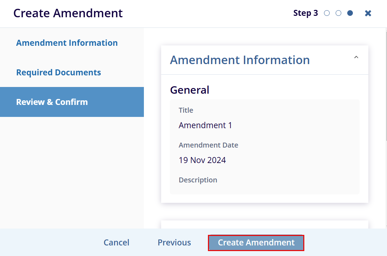This screenshot has width=387, height=256.
Task: Click the General section heading
Action: point(190,90)
